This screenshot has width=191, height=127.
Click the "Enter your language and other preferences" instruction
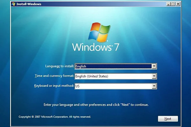coord(96,105)
